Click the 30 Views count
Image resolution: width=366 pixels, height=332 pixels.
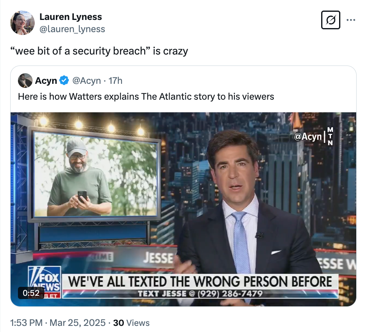click(x=131, y=323)
